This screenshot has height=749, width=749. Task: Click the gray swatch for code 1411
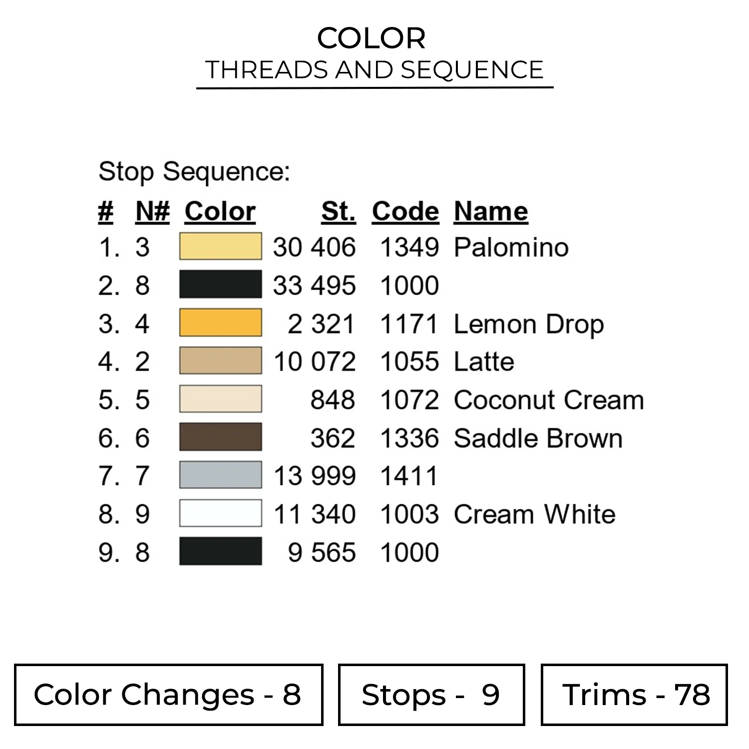(x=220, y=475)
